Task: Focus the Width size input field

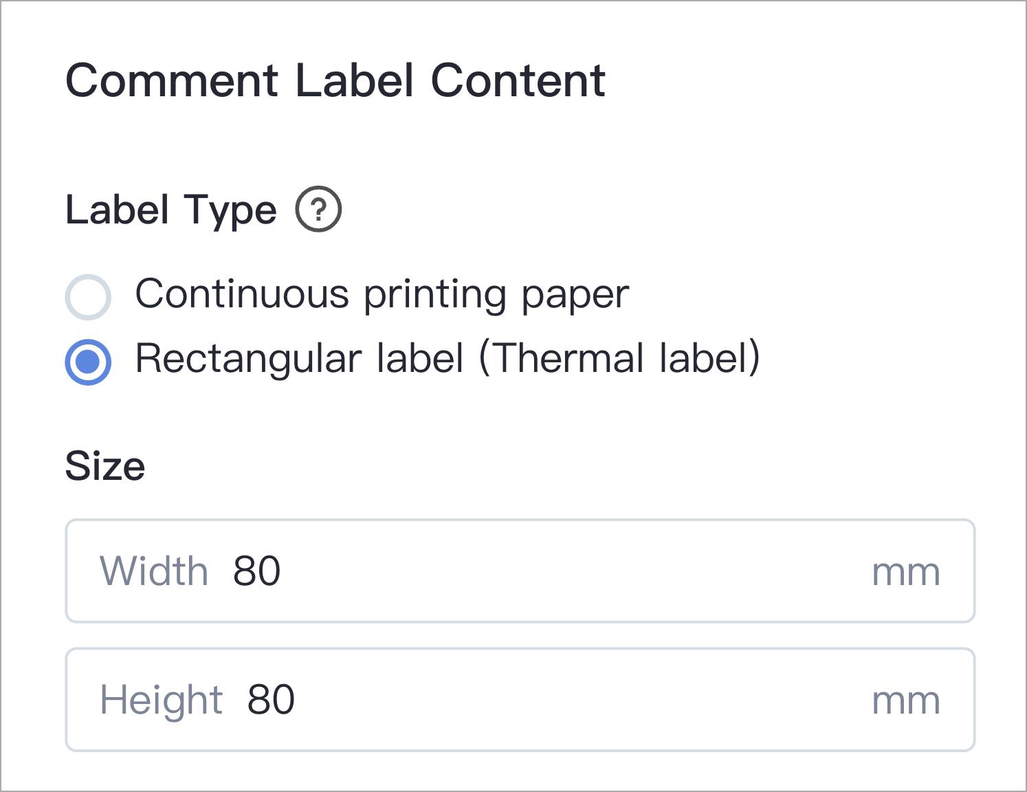Action: pyautogui.click(x=520, y=571)
